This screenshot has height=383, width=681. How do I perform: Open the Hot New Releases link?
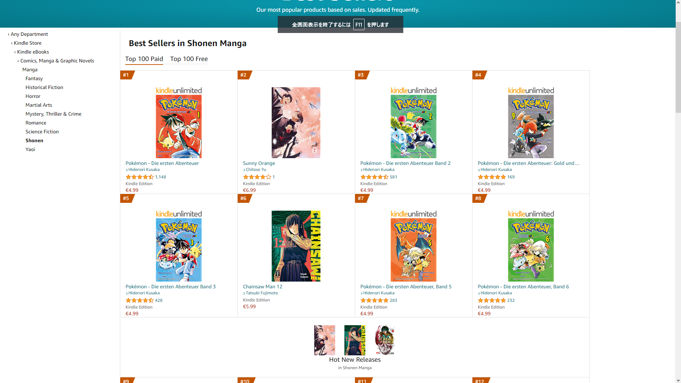pos(355,360)
